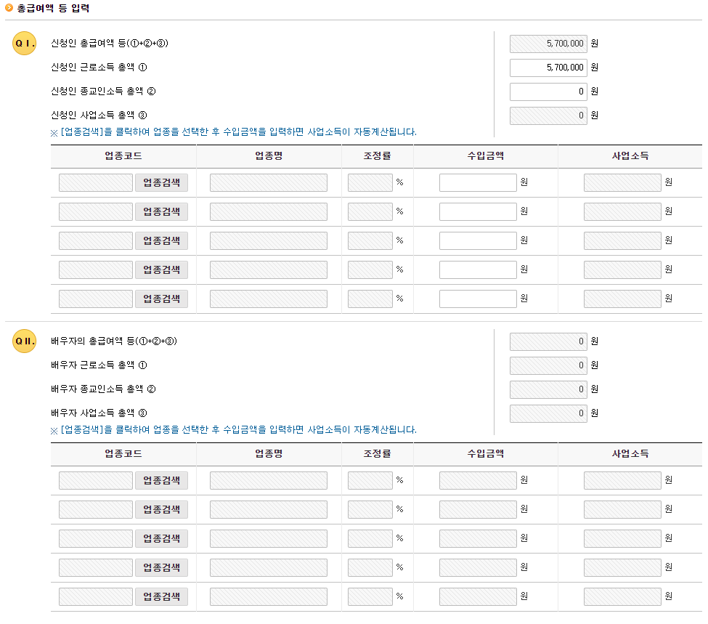708x624 pixels.
Task: Click 업종코드 field in applicant's third row
Action: (96, 241)
